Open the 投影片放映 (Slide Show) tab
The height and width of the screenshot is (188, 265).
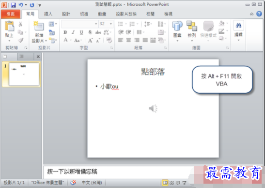126,14
